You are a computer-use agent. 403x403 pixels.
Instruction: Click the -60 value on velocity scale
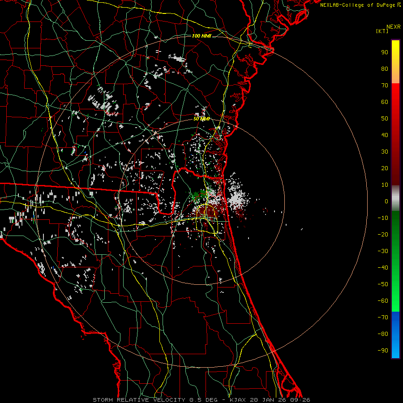[383, 301]
